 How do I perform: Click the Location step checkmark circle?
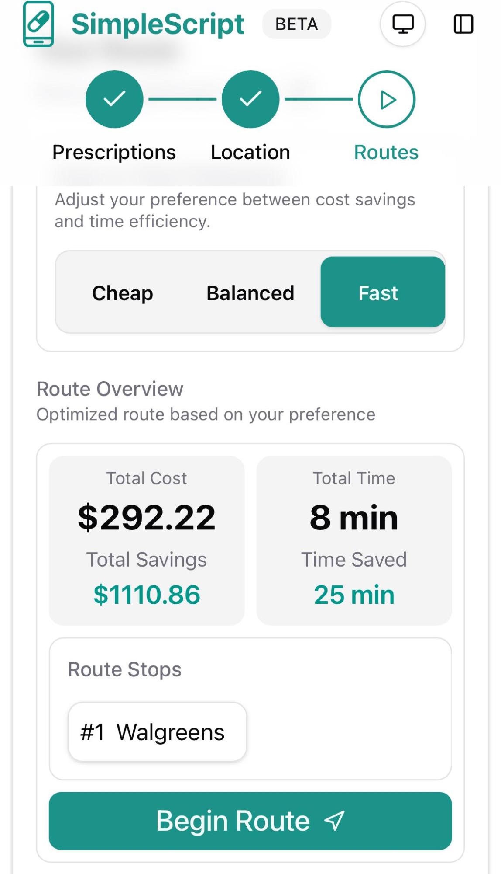(x=250, y=99)
